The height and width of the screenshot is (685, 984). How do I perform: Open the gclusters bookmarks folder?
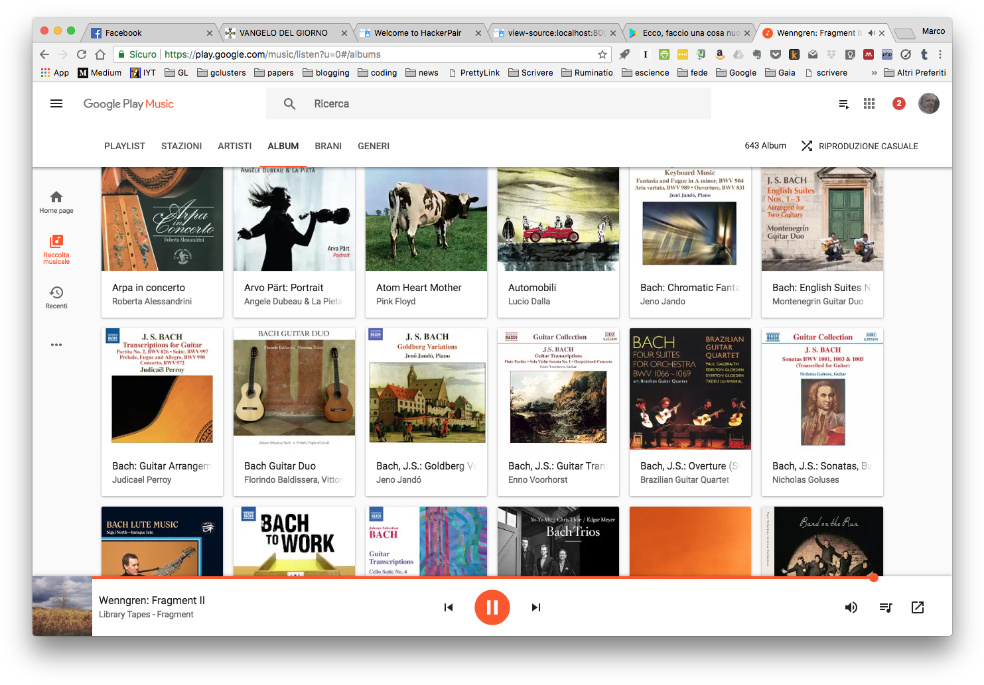coord(222,73)
